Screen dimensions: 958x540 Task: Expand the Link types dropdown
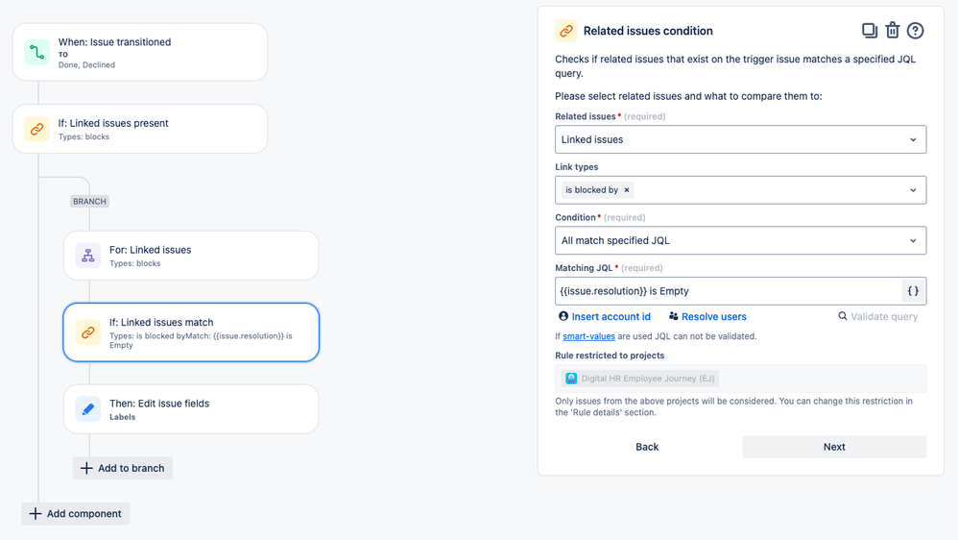click(912, 190)
